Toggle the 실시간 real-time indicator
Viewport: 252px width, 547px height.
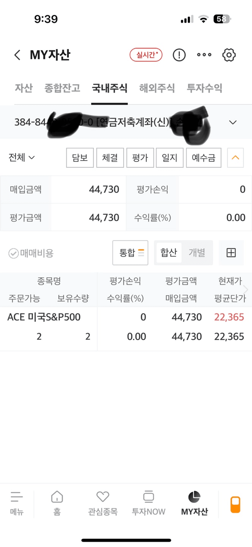coord(146,55)
